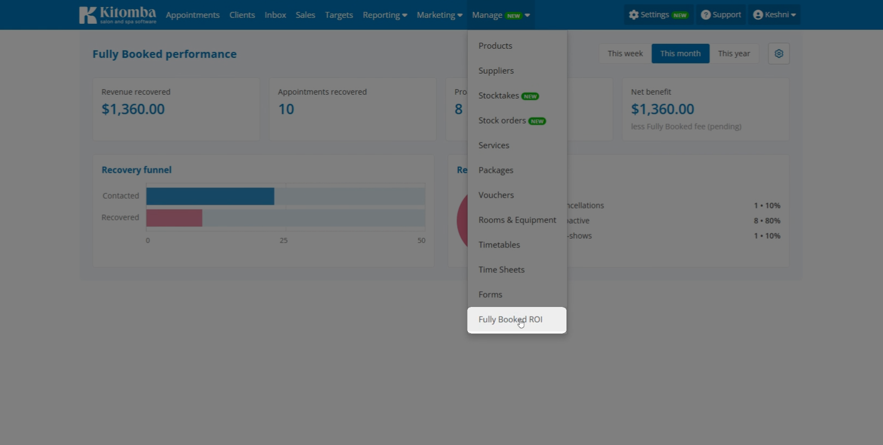Click the Recovery funnel heading
The width and height of the screenshot is (883, 445).
coord(137,170)
